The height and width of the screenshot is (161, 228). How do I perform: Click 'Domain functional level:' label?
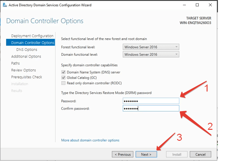(79, 54)
